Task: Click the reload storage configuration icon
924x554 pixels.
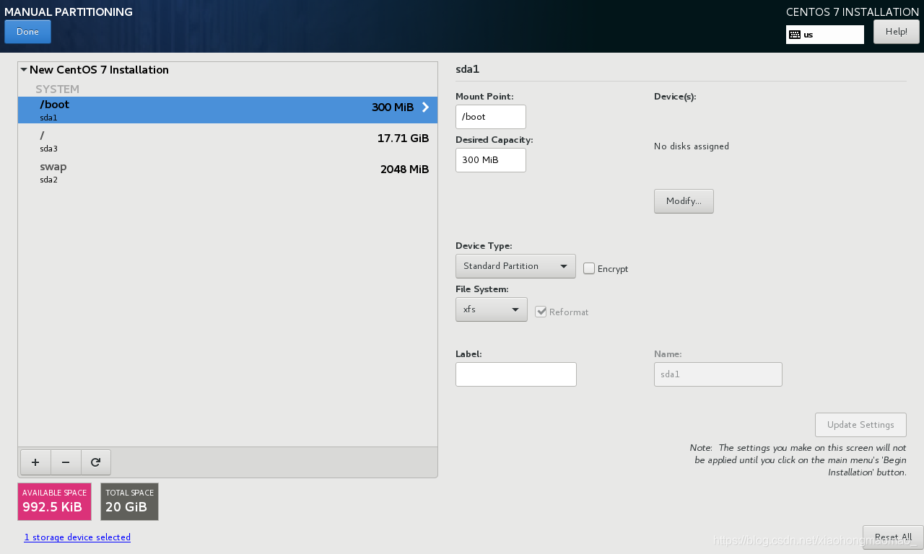Action: click(x=96, y=462)
